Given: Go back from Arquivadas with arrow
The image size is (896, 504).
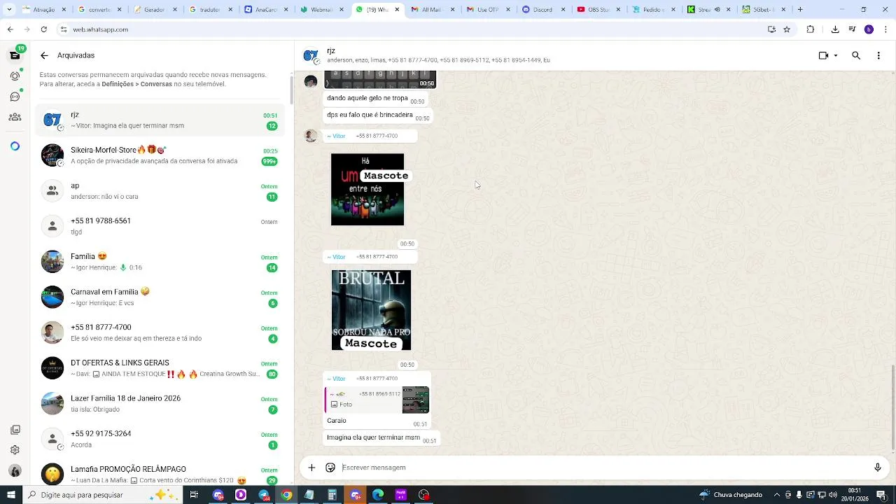Looking at the screenshot, I should tap(44, 55).
